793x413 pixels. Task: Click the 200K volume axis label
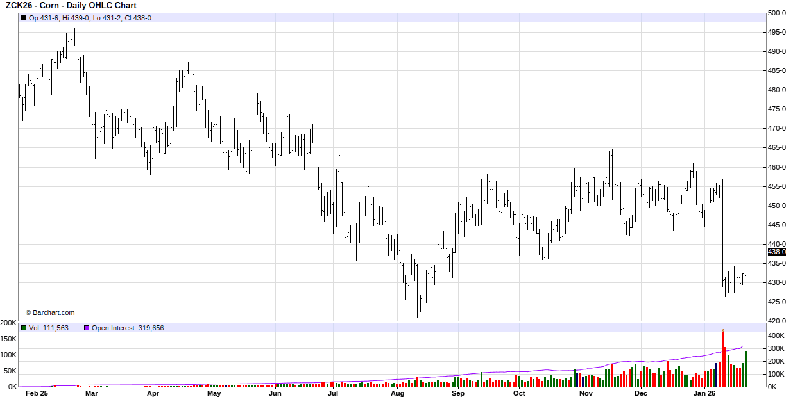pyautogui.click(x=9, y=323)
